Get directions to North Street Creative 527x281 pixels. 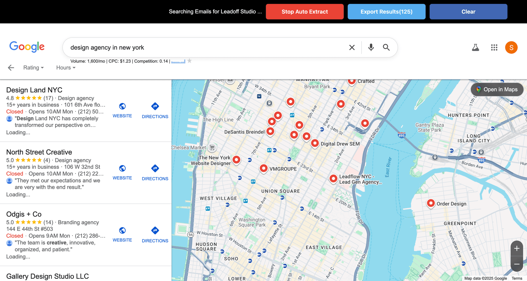click(x=155, y=168)
